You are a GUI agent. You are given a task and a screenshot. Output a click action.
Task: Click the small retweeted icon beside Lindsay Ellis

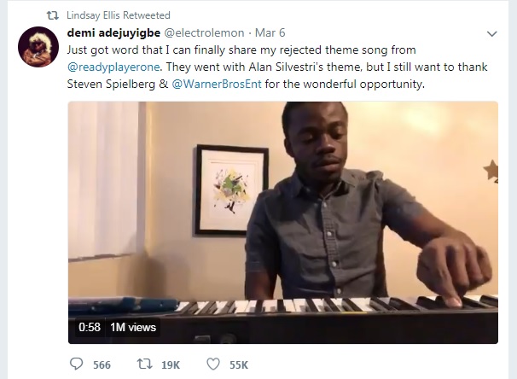(x=53, y=15)
